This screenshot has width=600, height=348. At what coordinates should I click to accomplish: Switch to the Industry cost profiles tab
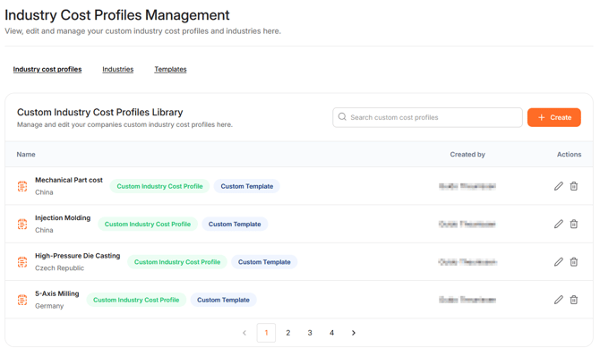[x=47, y=69]
